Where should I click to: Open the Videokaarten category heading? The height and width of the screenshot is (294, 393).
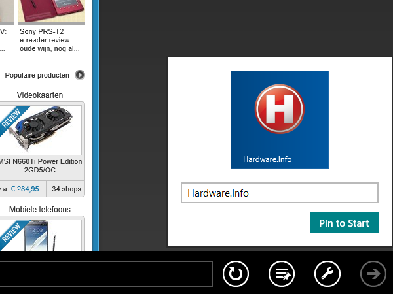(x=40, y=95)
